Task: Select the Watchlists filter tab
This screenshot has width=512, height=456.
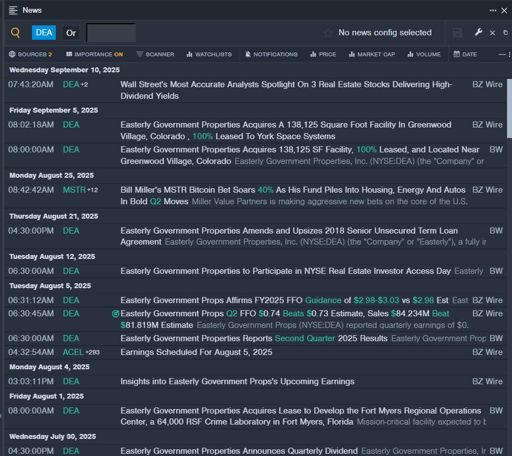Action: pos(209,54)
